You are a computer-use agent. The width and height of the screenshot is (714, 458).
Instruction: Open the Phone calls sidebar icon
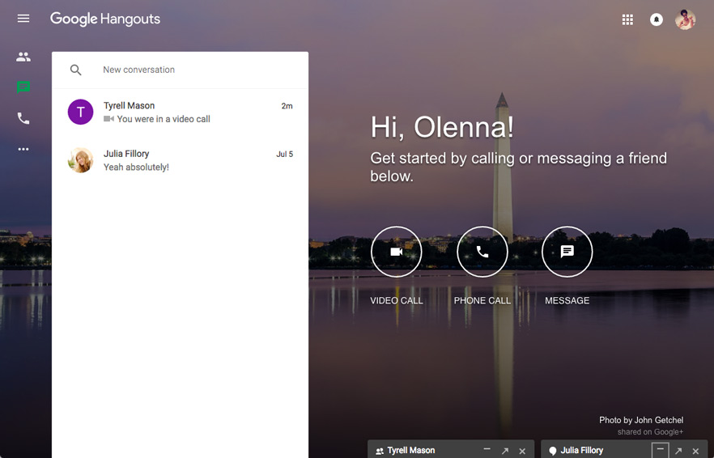23,118
